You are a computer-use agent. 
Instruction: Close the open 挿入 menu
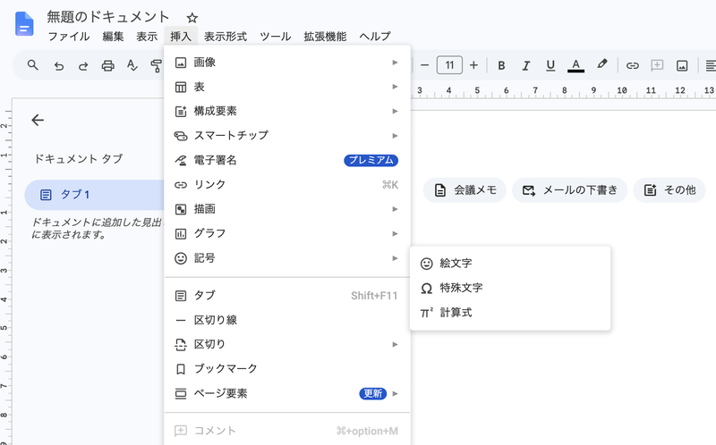point(181,37)
